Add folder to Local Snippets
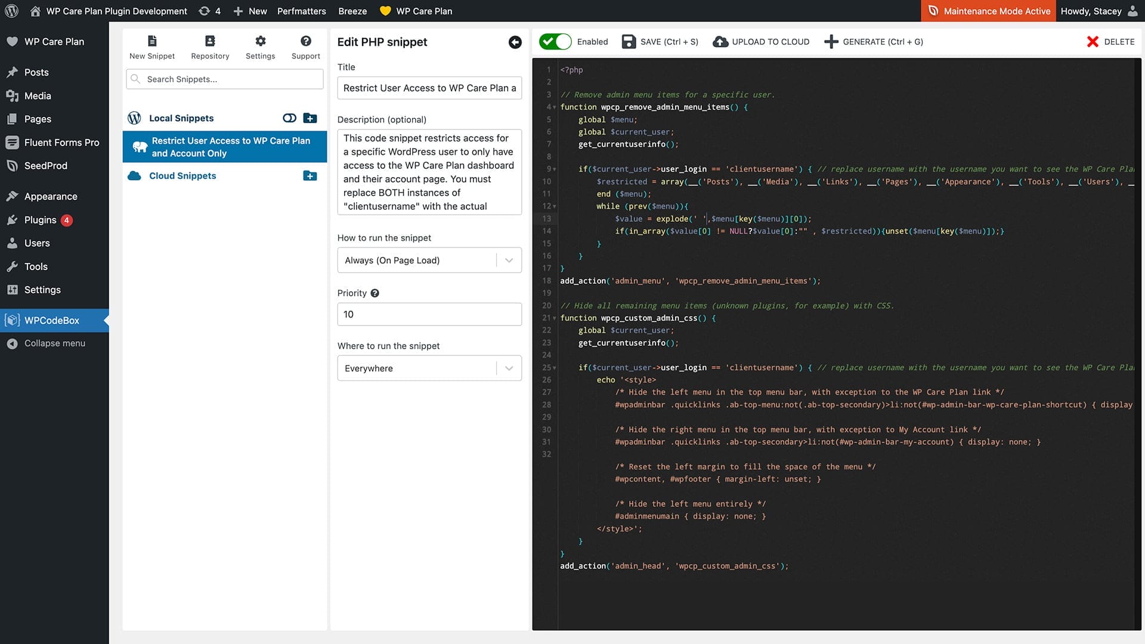This screenshot has width=1145, height=644. coord(310,118)
